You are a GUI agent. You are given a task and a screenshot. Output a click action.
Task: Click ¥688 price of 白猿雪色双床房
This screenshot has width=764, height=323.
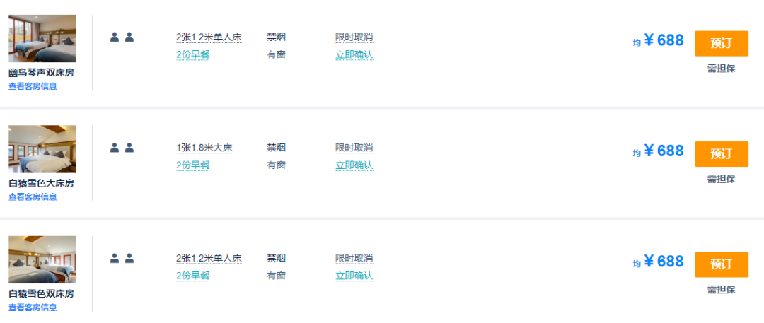(x=664, y=262)
